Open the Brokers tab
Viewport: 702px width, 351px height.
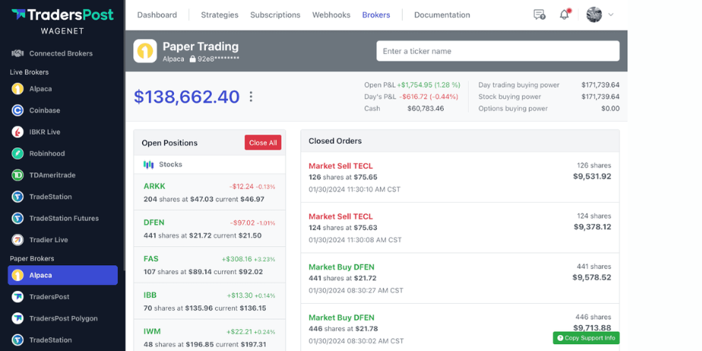point(376,14)
